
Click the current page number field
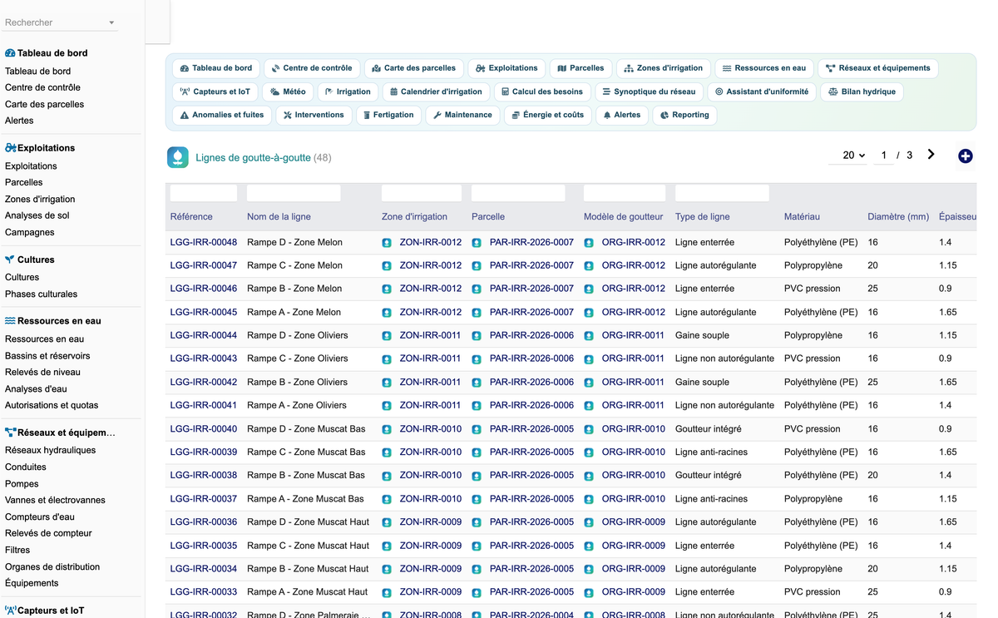[883, 156]
